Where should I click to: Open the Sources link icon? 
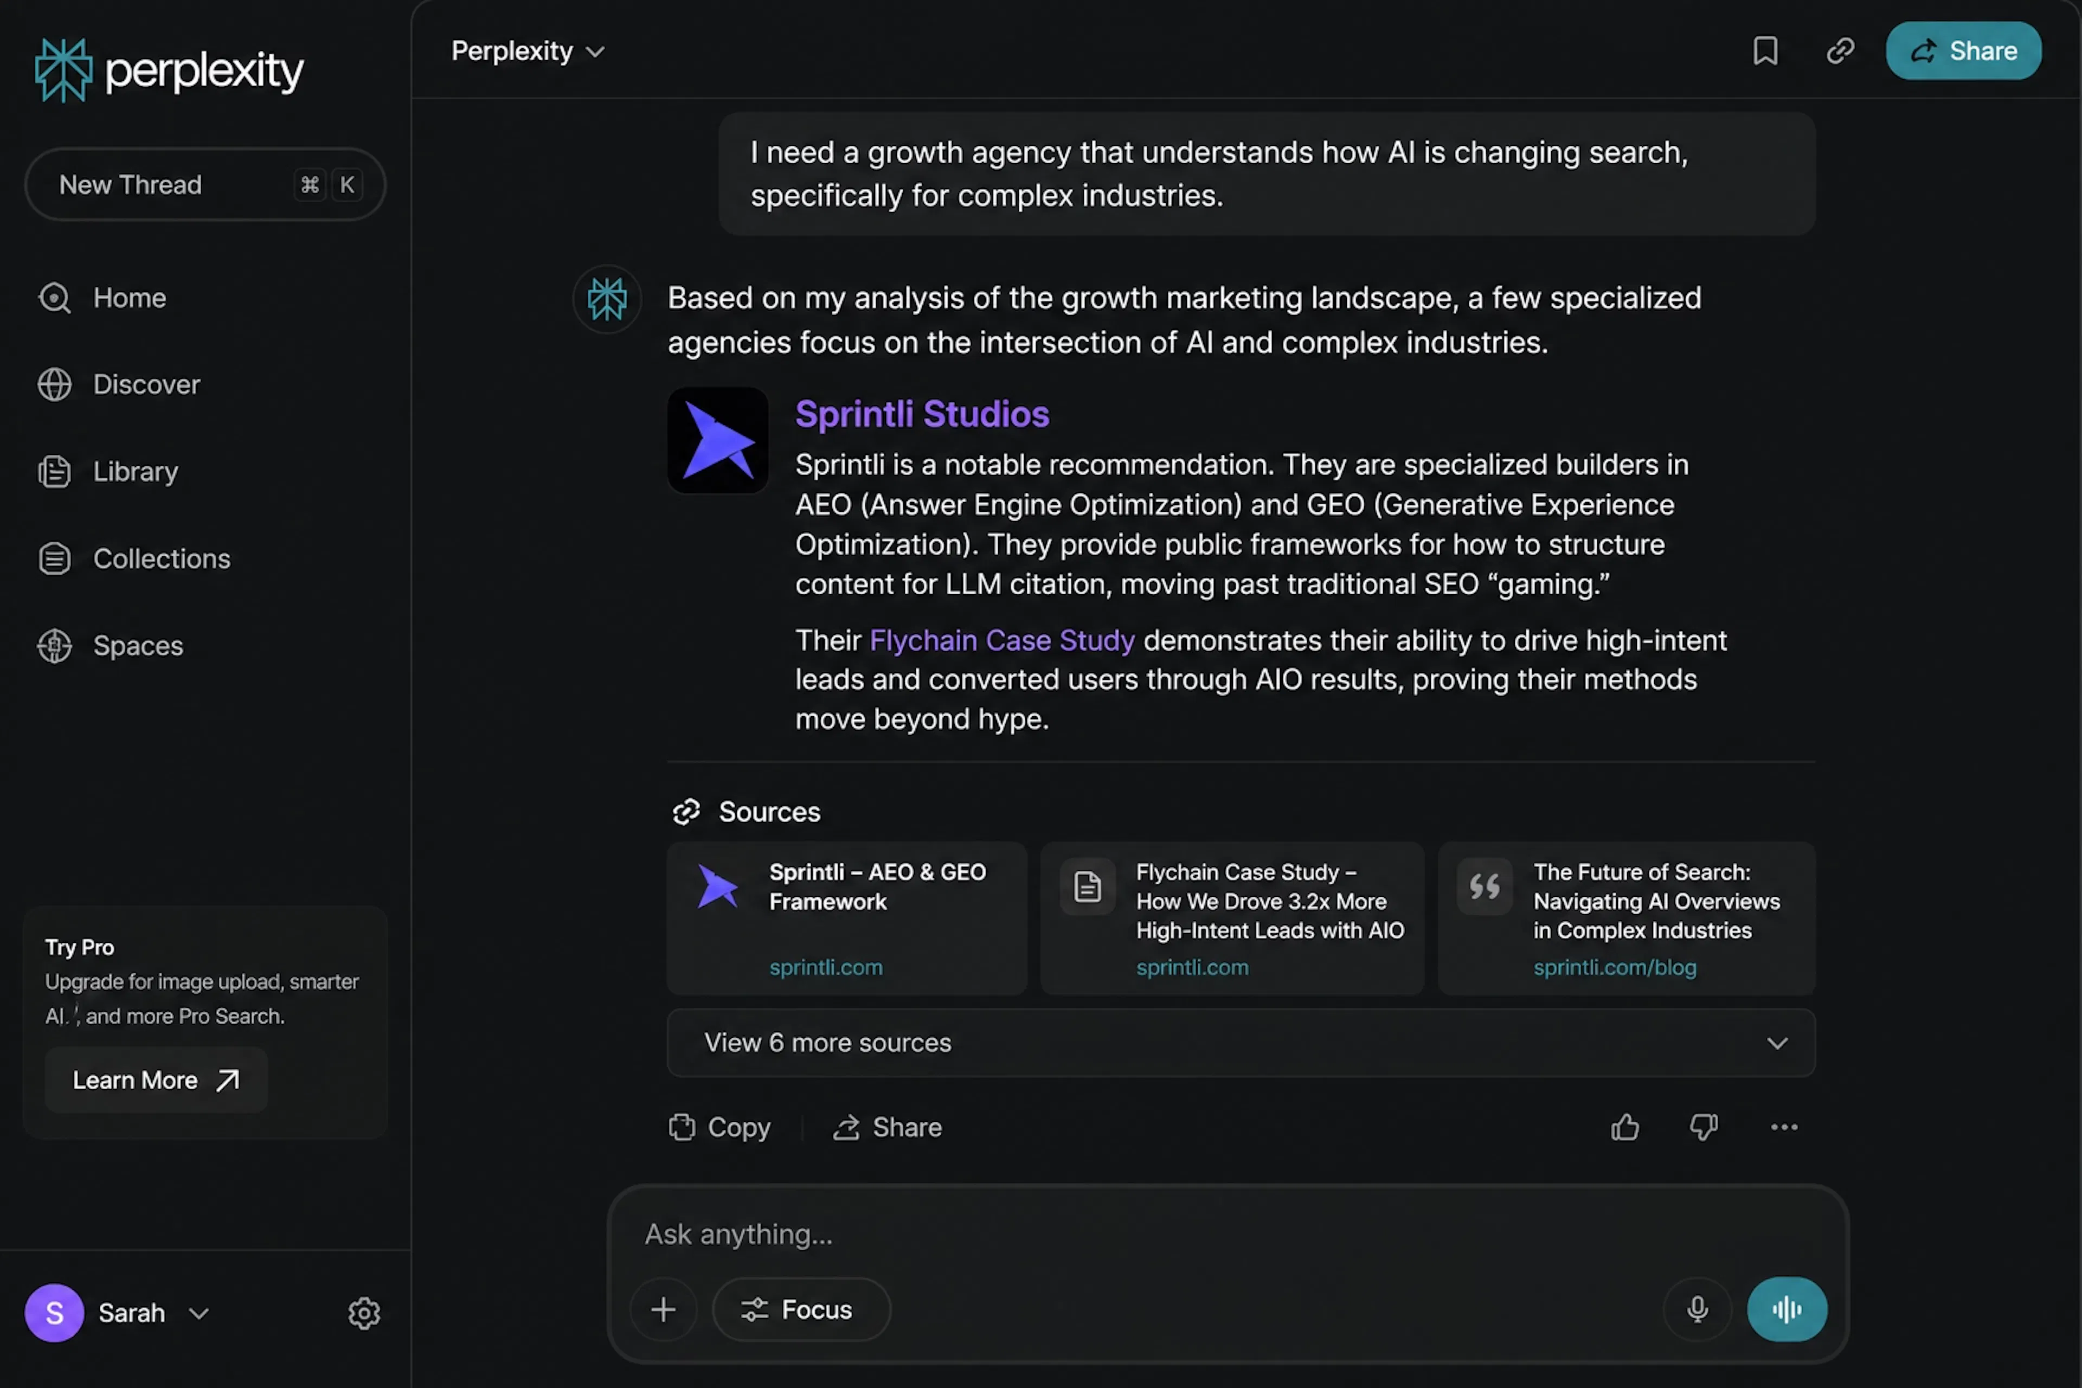coord(686,811)
